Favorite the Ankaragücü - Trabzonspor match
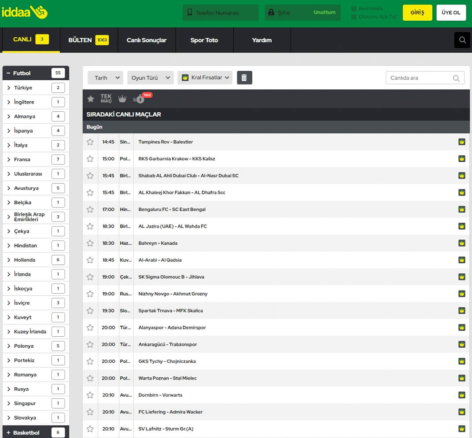 (x=90, y=344)
